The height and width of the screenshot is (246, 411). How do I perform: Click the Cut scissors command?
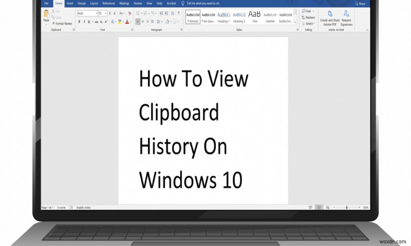point(55,11)
